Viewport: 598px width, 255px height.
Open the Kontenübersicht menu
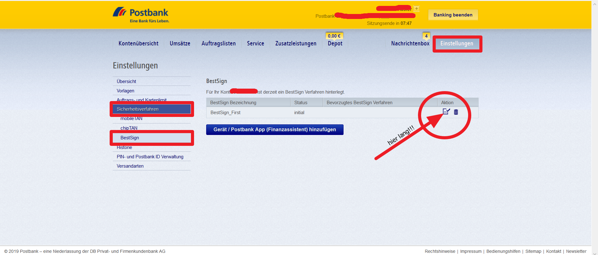(138, 44)
